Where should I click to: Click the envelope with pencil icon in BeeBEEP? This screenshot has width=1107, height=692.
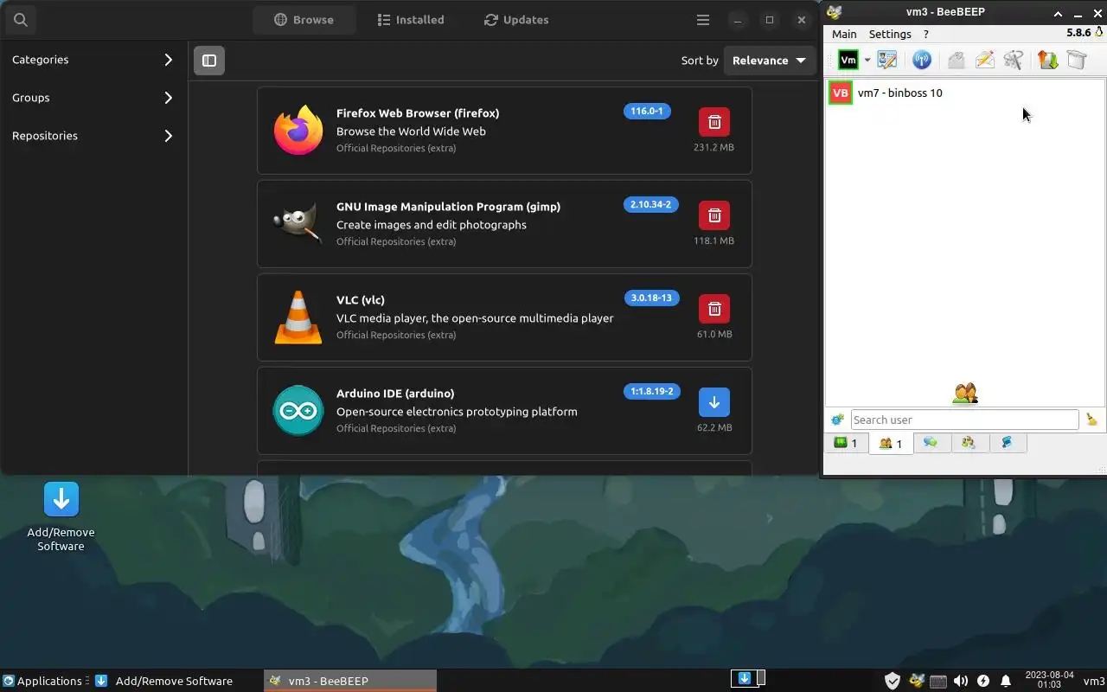[984, 60]
